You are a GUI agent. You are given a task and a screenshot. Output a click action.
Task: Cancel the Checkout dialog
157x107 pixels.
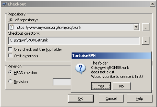pos(111,98)
